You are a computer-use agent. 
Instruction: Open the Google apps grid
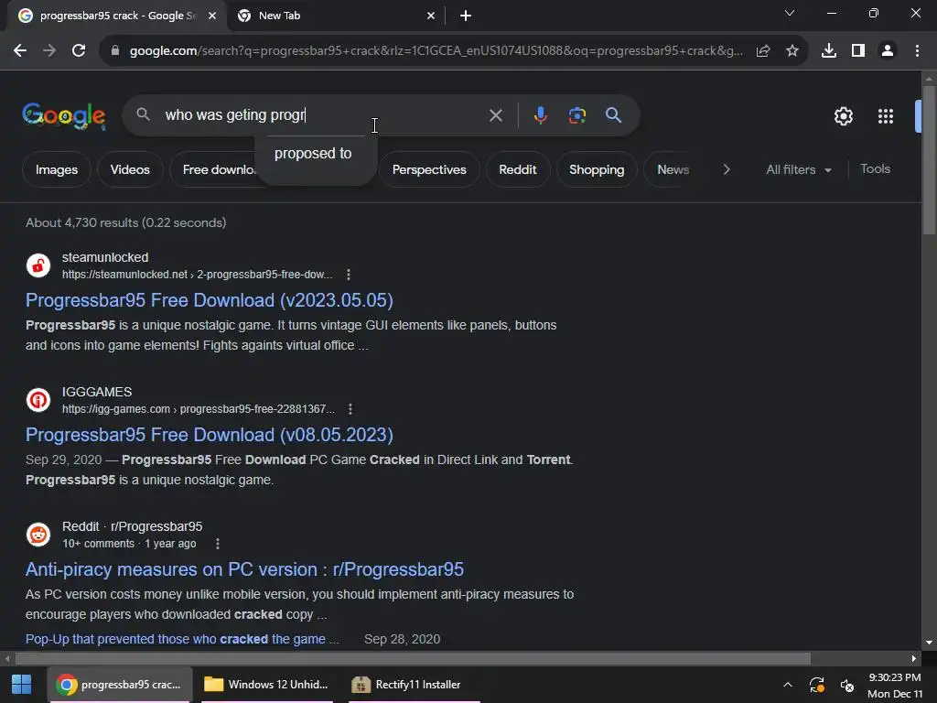click(886, 116)
